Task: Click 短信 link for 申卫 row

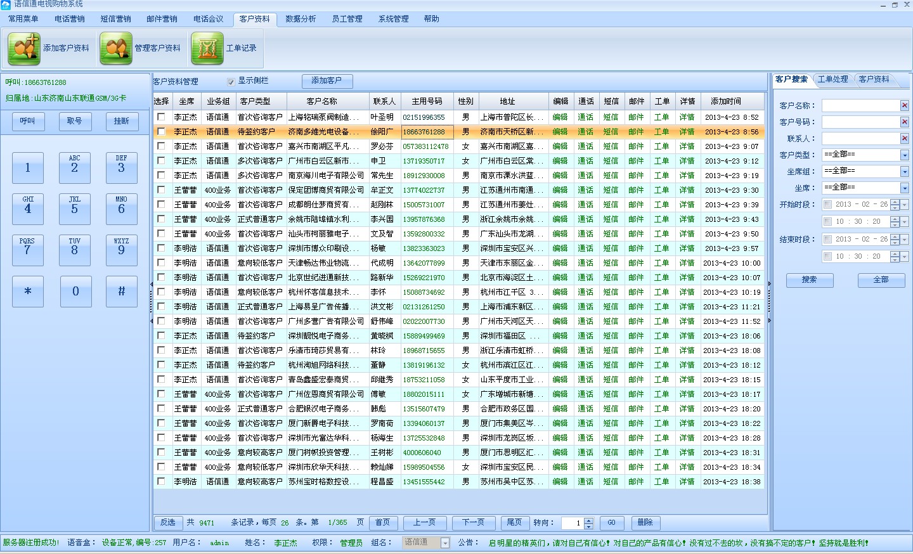Action: [611, 161]
